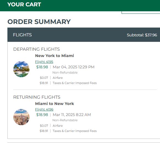Image resolution: width=160 pixels, height=143 pixels.
Task: Click the outlined box below the green header
Action: coord(141,12)
